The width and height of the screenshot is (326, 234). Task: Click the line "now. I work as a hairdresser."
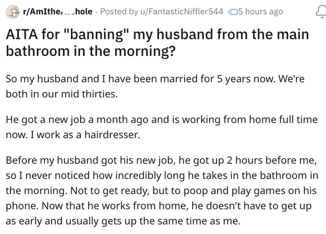pos(73,135)
